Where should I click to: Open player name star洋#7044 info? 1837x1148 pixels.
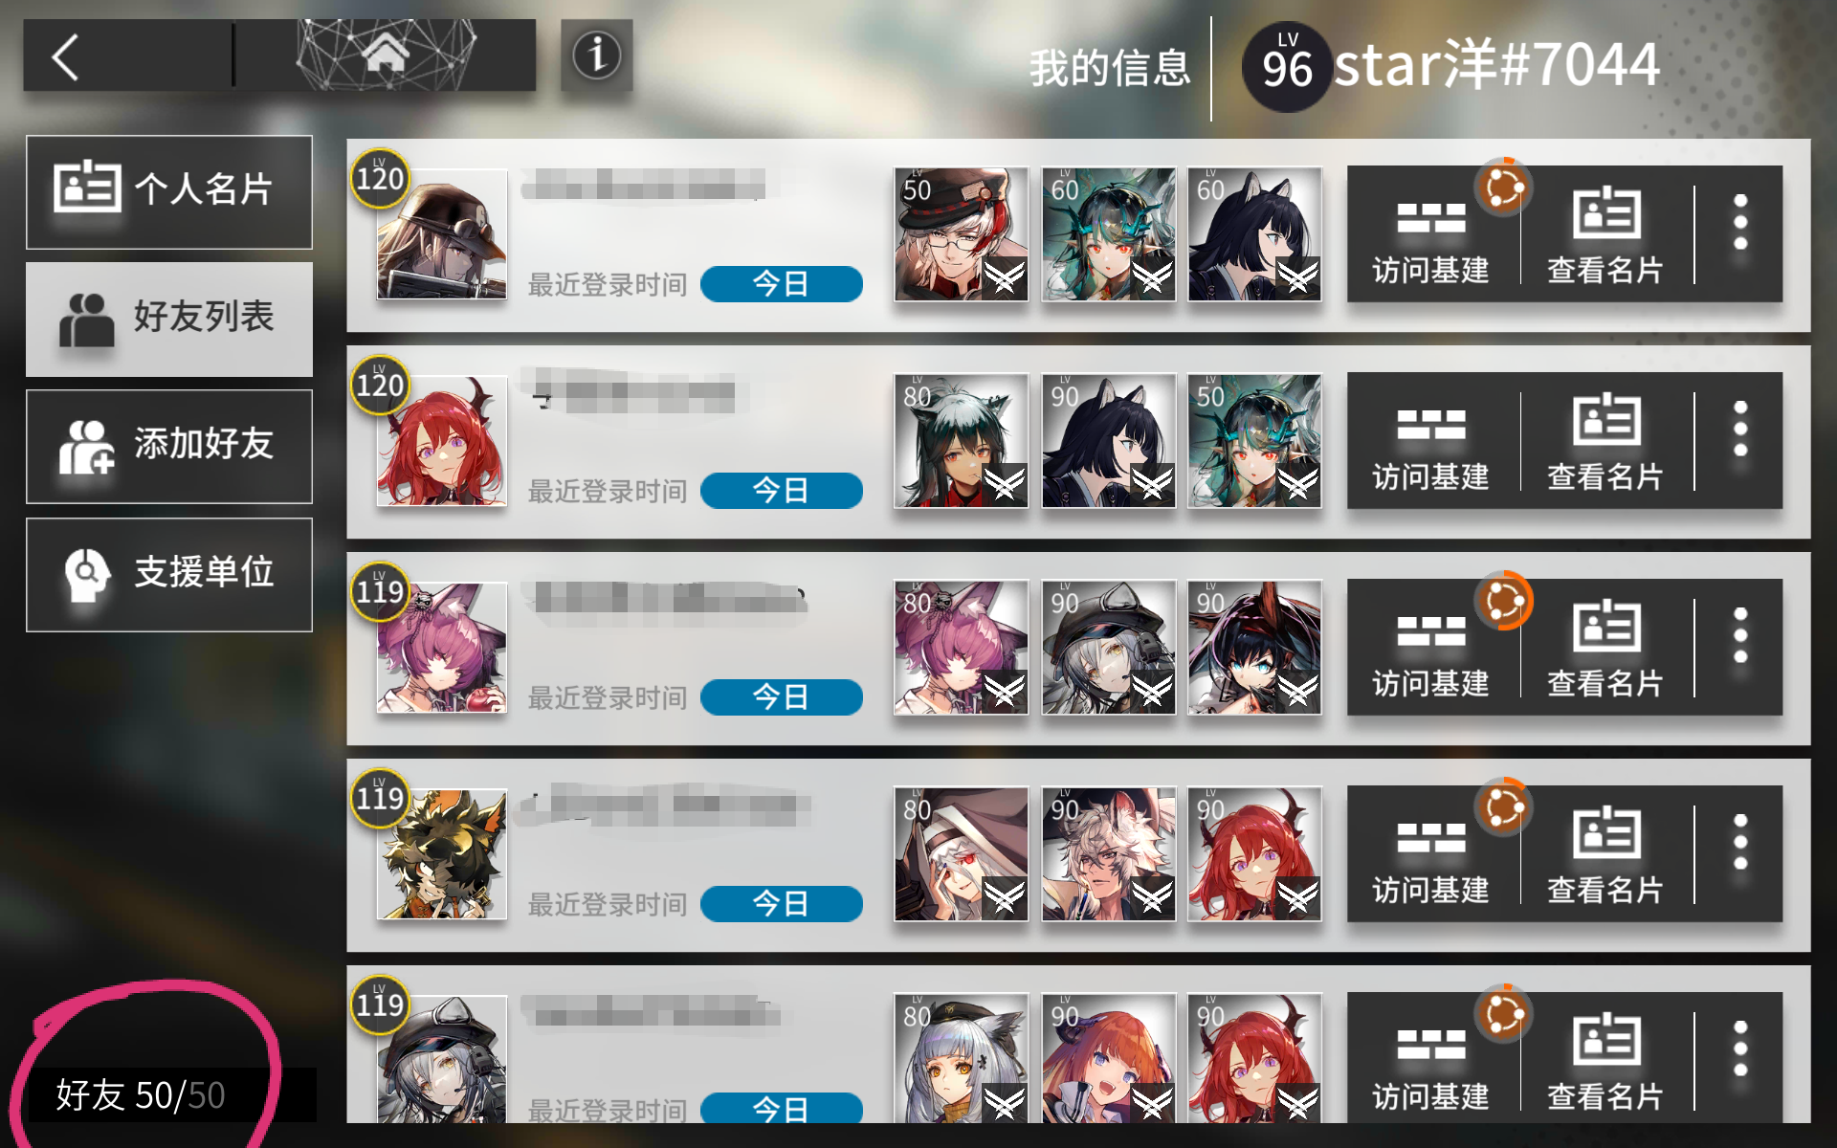tap(1496, 66)
